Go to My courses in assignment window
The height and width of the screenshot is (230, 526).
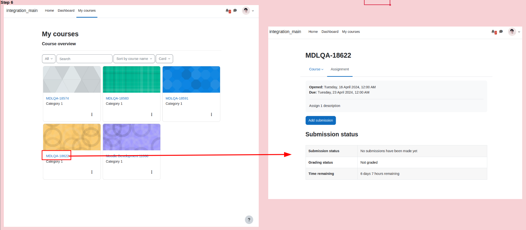[351, 32]
